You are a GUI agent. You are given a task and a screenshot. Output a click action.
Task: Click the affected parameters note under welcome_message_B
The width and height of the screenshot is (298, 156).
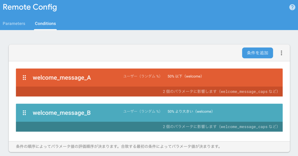(x=221, y=127)
